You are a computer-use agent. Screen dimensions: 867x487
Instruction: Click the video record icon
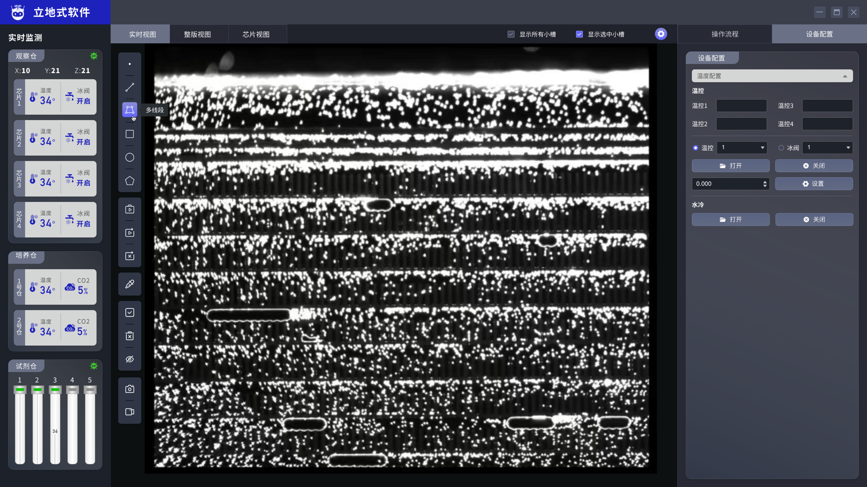pos(130,412)
